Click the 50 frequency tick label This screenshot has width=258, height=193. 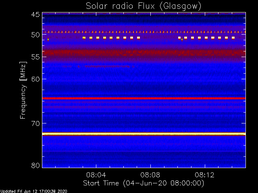pos(35,35)
